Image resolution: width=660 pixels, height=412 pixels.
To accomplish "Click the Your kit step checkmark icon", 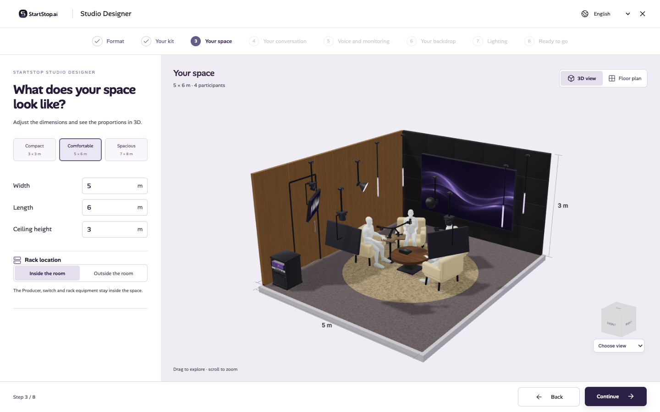I will coord(146,41).
